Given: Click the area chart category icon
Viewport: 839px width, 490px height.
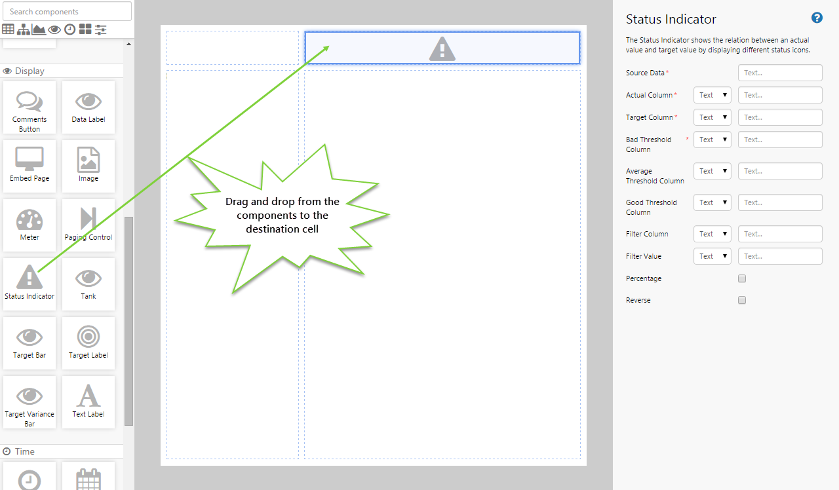Looking at the screenshot, I should pyautogui.click(x=39, y=29).
